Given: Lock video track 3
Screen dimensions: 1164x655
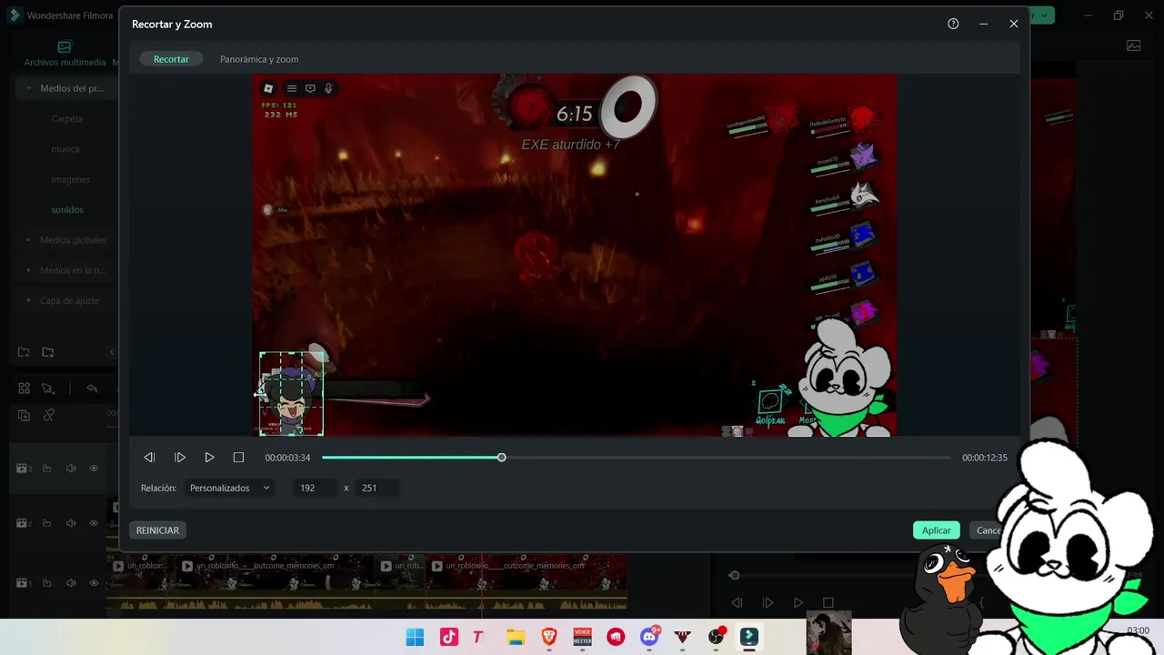Looking at the screenshot, I should [47, 469].
